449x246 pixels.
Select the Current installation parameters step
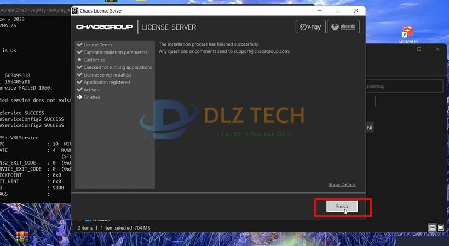click(115, 52)
